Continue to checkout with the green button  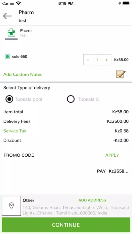[x=66, y=225]
